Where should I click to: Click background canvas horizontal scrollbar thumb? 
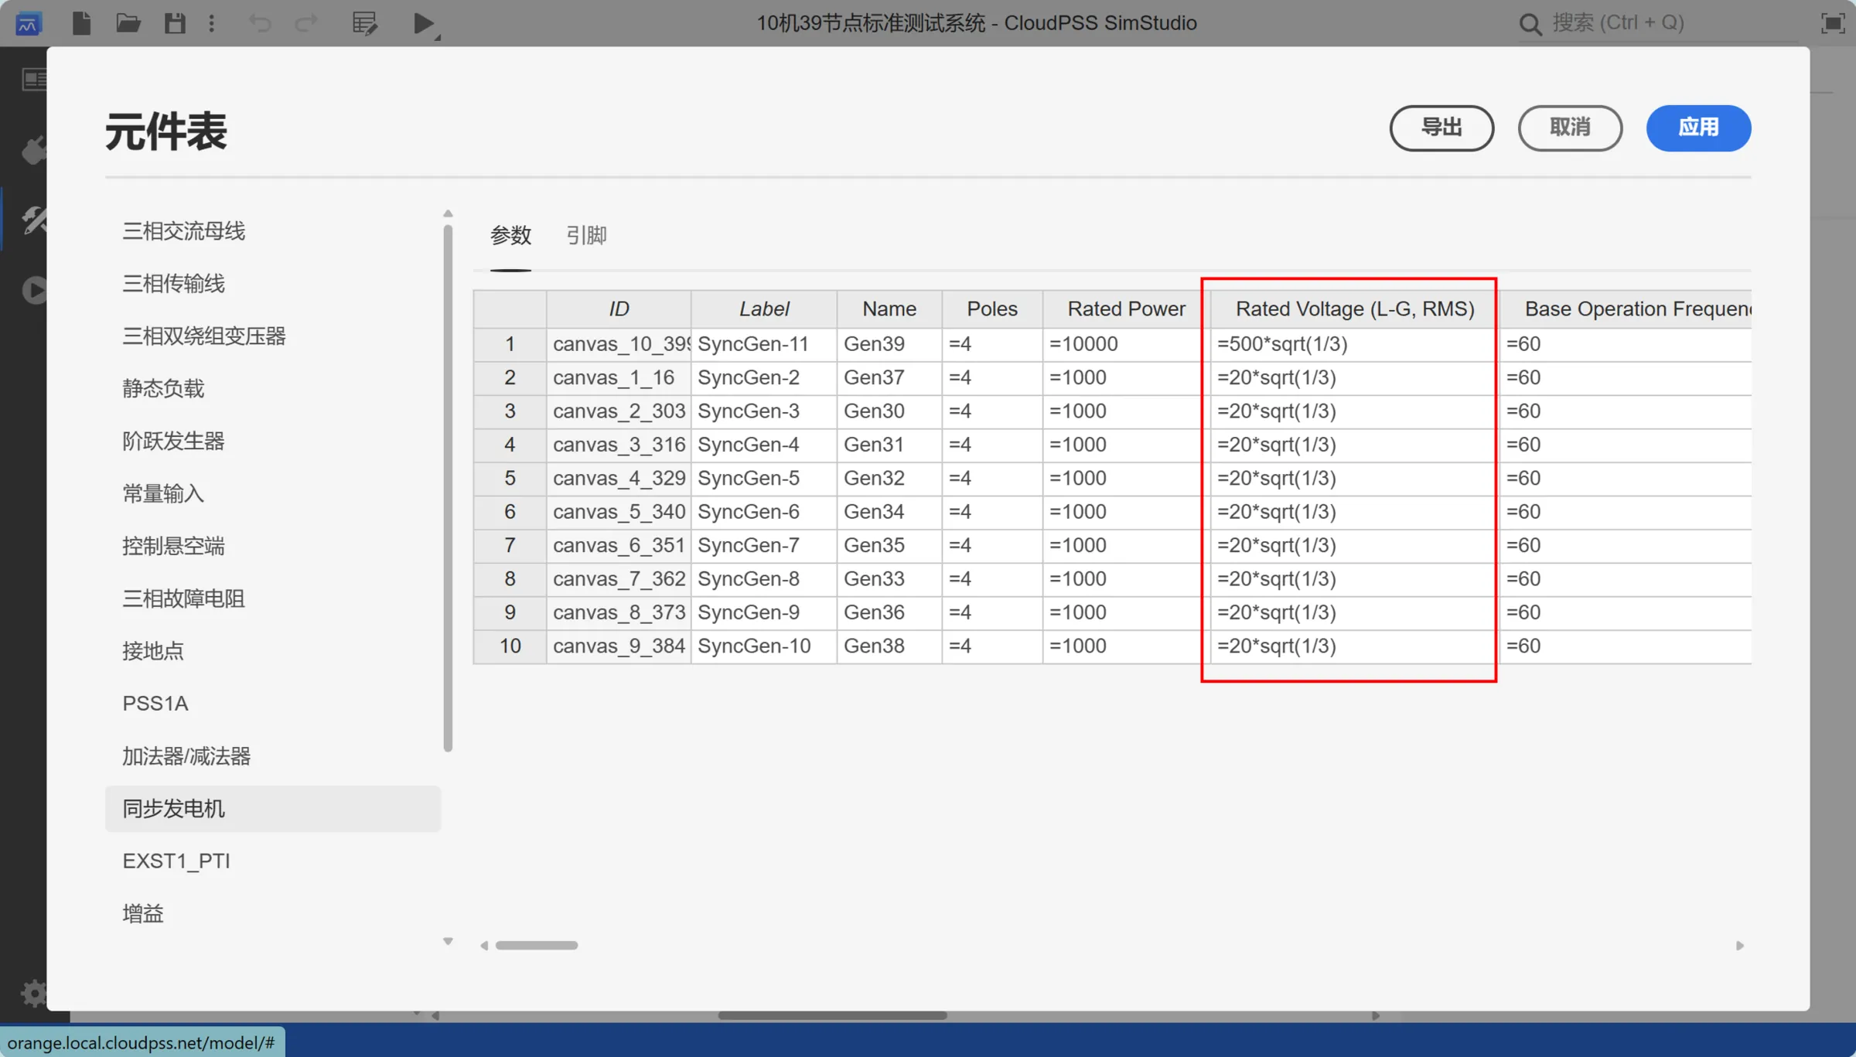(832, 1015)
